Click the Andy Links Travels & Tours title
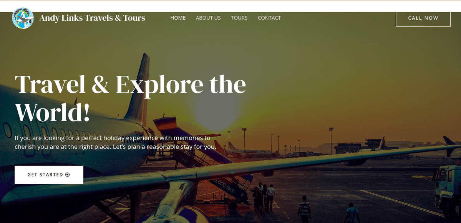This screenshot has width=461, height=223. [x=92, y=18]
